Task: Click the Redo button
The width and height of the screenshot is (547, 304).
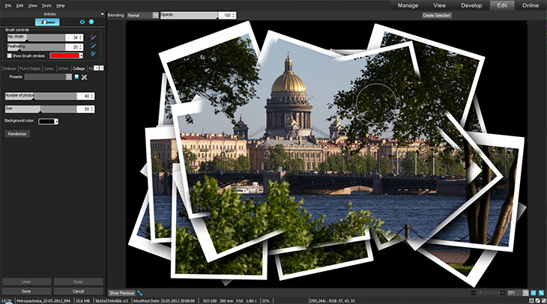Action: pos(79,282)
